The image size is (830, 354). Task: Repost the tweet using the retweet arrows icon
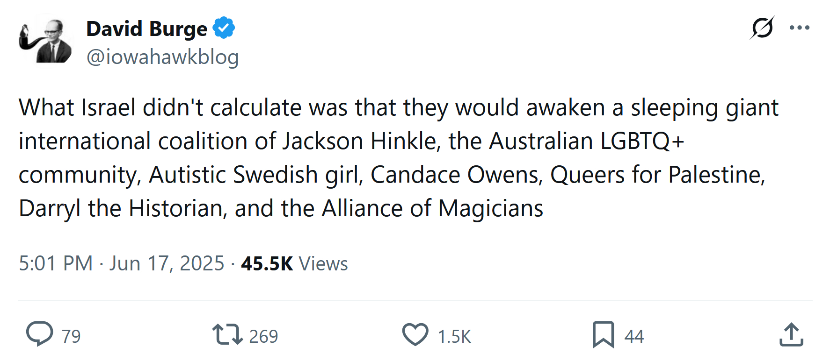(227, 335)
